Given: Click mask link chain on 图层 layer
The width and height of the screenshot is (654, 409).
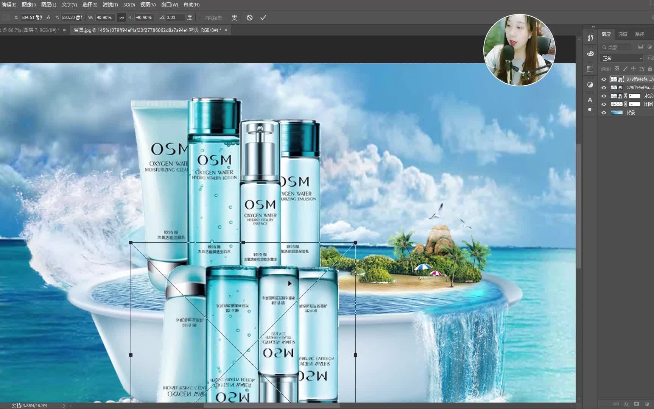Looking at the screenshot, I should (626, 104).
